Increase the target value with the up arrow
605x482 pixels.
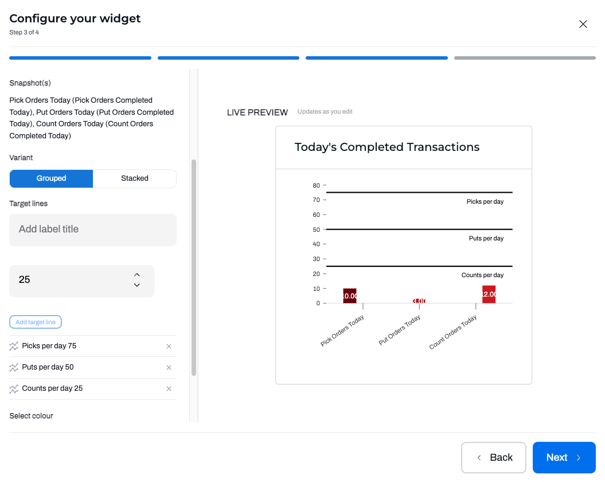(137, 275)
